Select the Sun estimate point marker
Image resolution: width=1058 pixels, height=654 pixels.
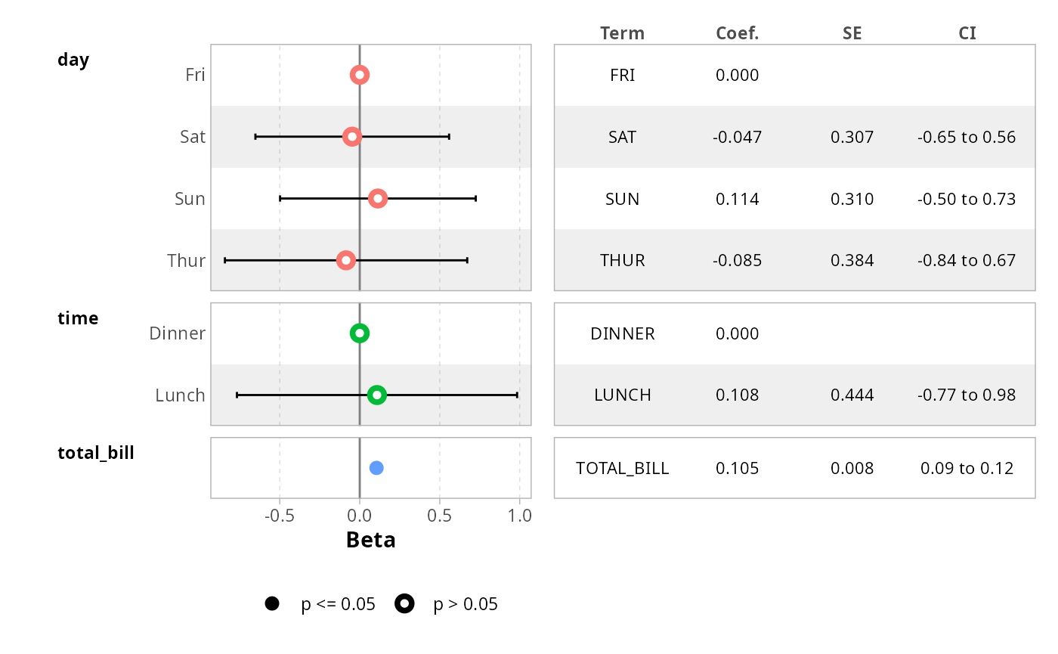[x=378, y=199]
